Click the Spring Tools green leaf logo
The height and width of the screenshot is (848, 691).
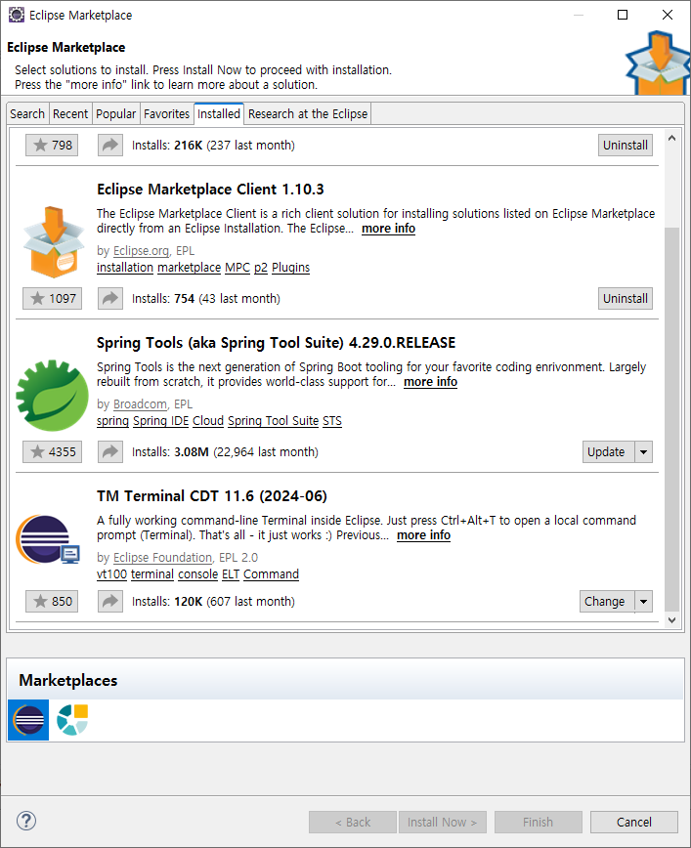(52, 396)
